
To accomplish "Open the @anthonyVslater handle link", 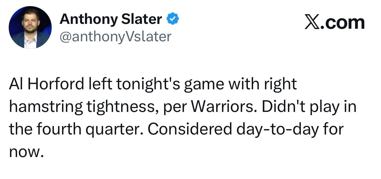I will tap(115, 37).
